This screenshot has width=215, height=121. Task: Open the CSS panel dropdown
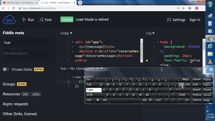pyautogui.click(x=150, y=34)
